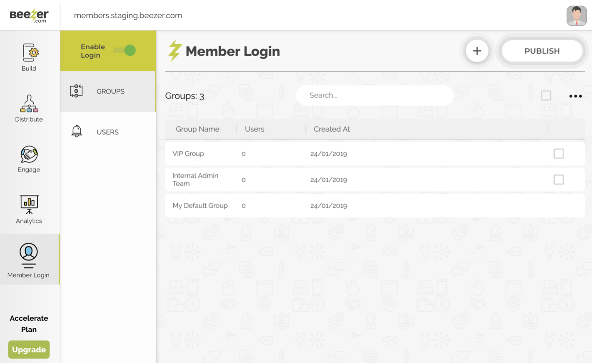Switch to the Users tab
Screen dimensions: 593x364
108,132
